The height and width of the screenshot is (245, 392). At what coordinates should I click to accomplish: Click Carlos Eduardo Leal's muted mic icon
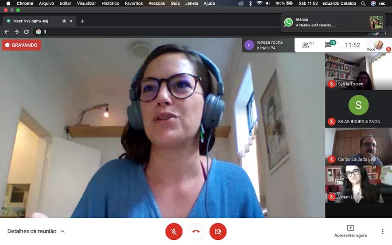(332, 159)
